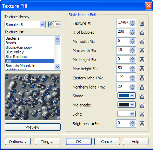Toggle lock beside Min width %
This screenshot has width=153, height=150.
[142, 41]
